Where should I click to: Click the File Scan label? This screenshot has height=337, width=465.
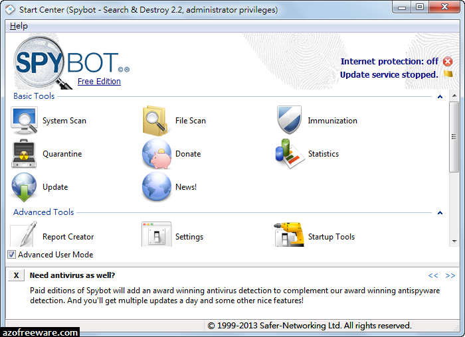[191, 121]
